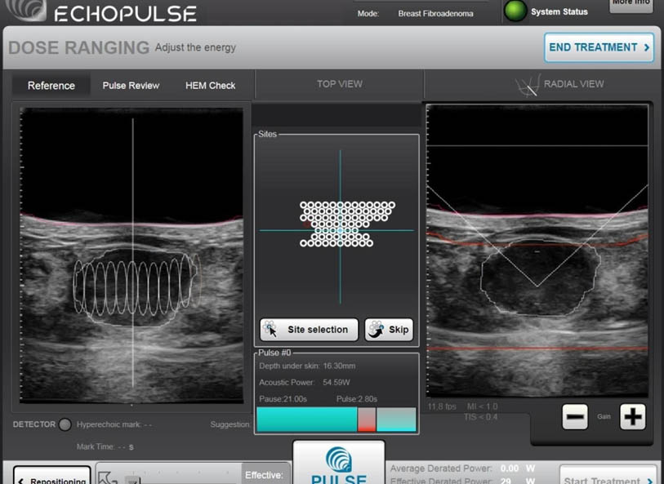
Task: Click the DETECTOR indicator circle
Action: (x=65, y=424)
